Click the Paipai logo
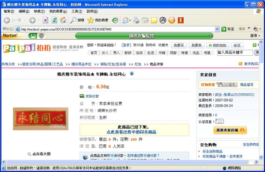Screen dimensions: 265x172 [x=26, y=48]
